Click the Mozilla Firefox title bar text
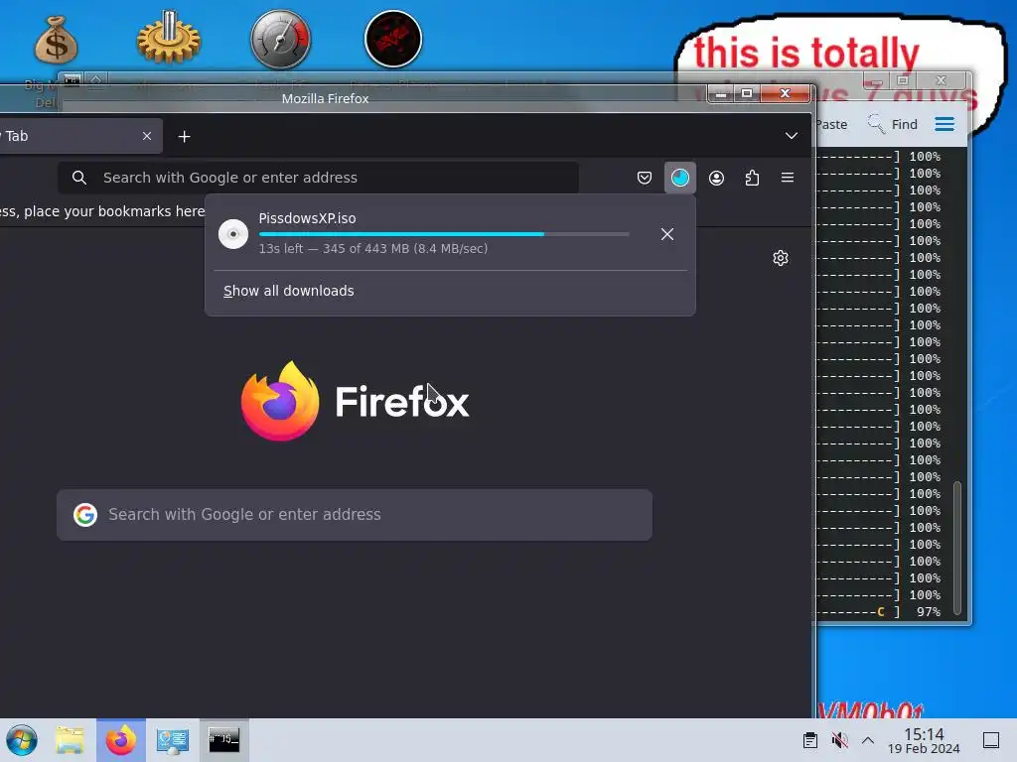Viewport: 1017px width, 762px height. (x=325, y=98)
